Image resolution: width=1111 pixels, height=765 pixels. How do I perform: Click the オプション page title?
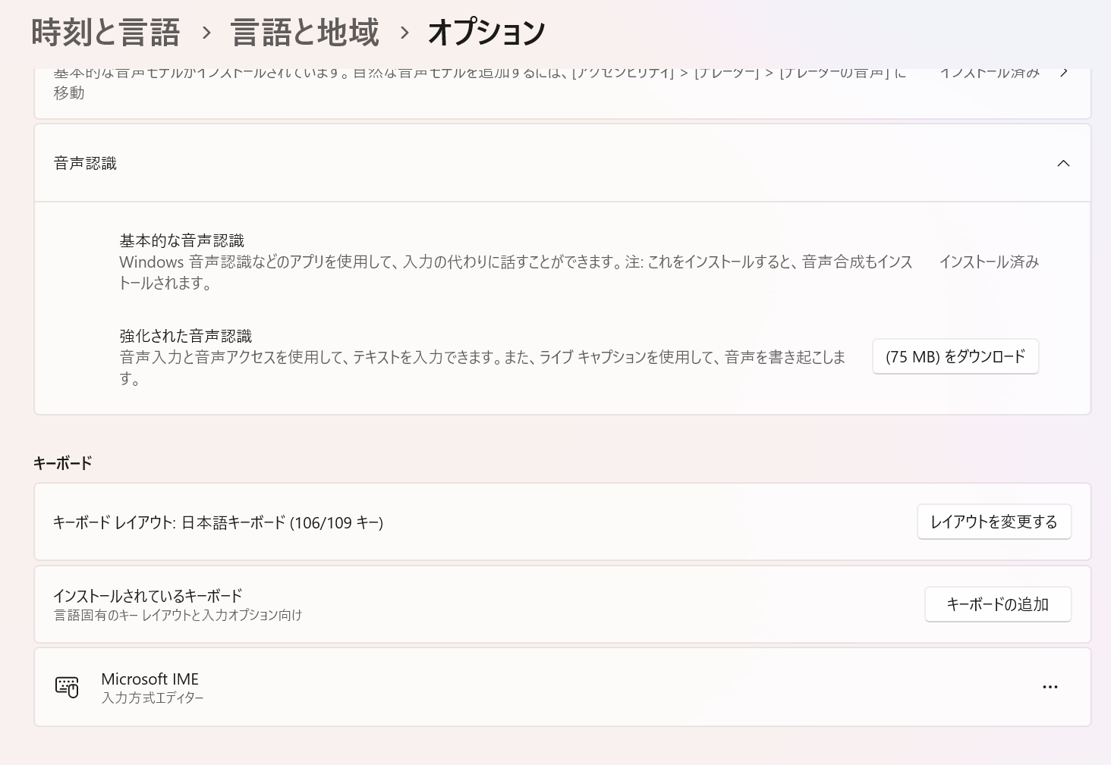point(486,33)
